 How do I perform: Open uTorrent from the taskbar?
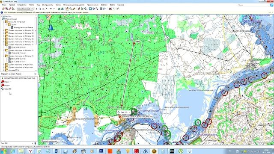(x=181, y=151)
